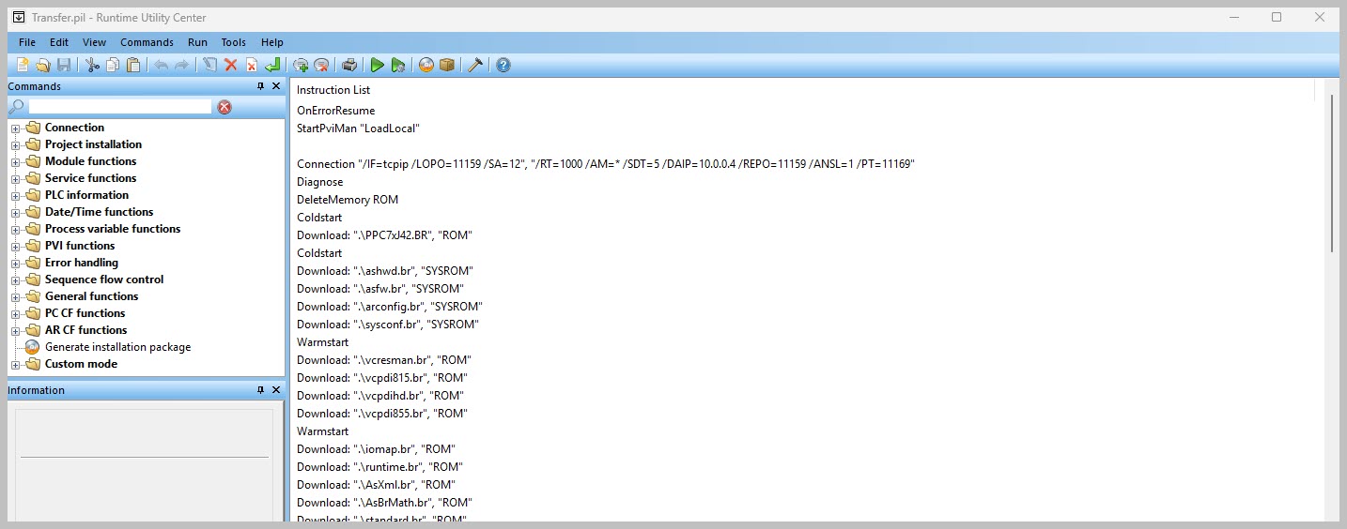Open the Commands menu
The image size is (1347, 529).
click(x=147, y=42)
